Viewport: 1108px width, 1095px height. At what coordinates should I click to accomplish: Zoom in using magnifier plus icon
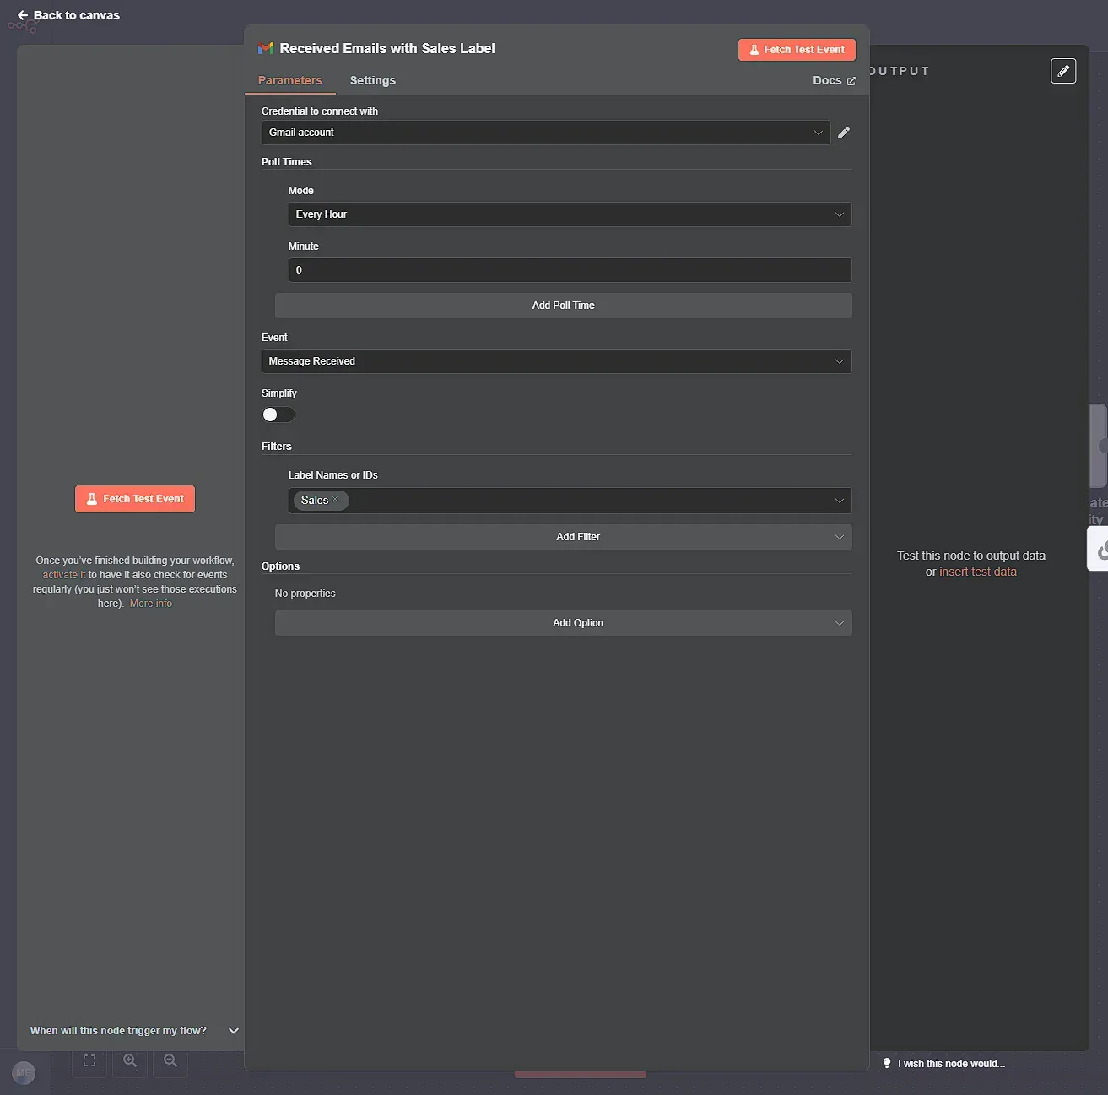point(129,1061)
